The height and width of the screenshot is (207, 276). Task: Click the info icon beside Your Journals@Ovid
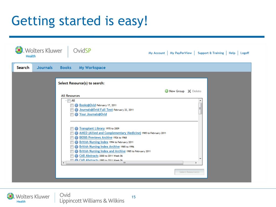(x=76, y=114)
